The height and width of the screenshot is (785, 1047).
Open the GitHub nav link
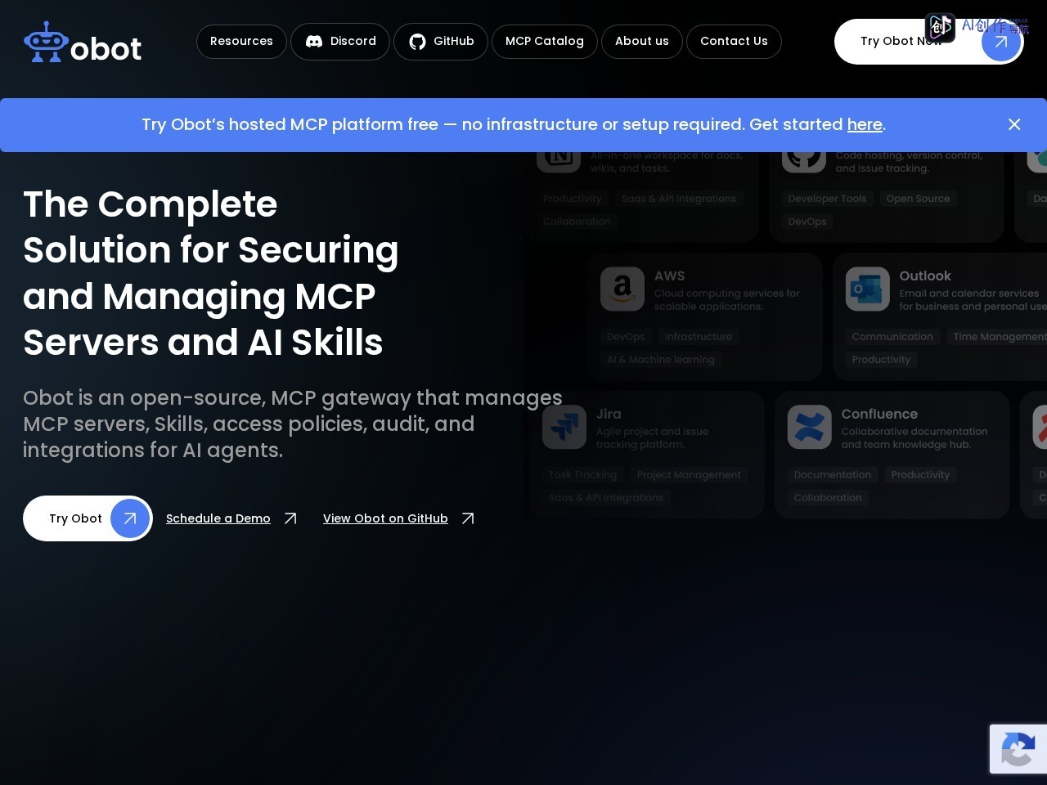tap(441, 41)
